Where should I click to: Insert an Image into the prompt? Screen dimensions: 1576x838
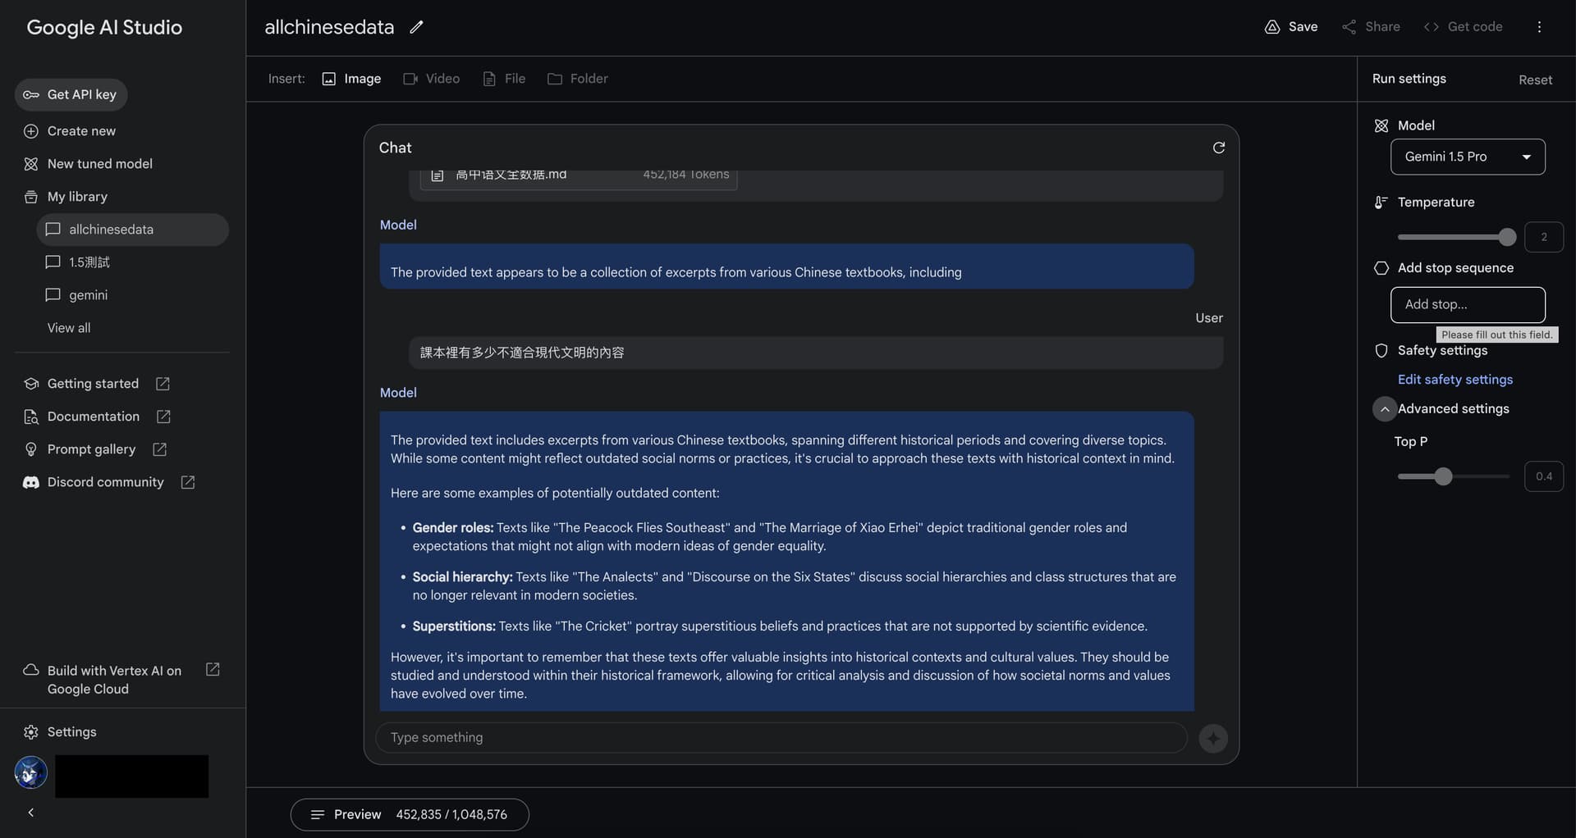tap(351, 79)
